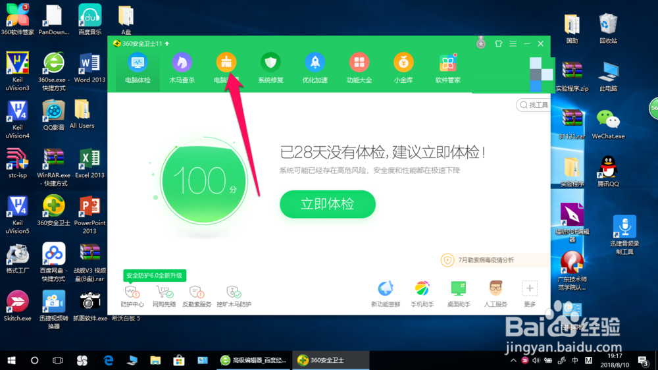Viewport: 658px width, 370px height.
Task: Open the Windows Start menu
Action: point(11,360)
